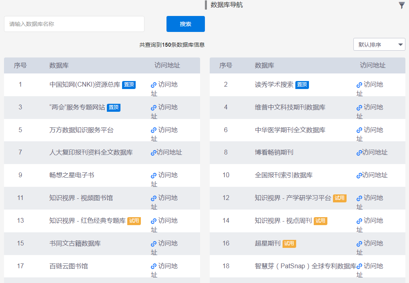Click 置顶 badge beside 读秀学术搜索
Viewport: 409px width, 283px height.
pos(302,85)
